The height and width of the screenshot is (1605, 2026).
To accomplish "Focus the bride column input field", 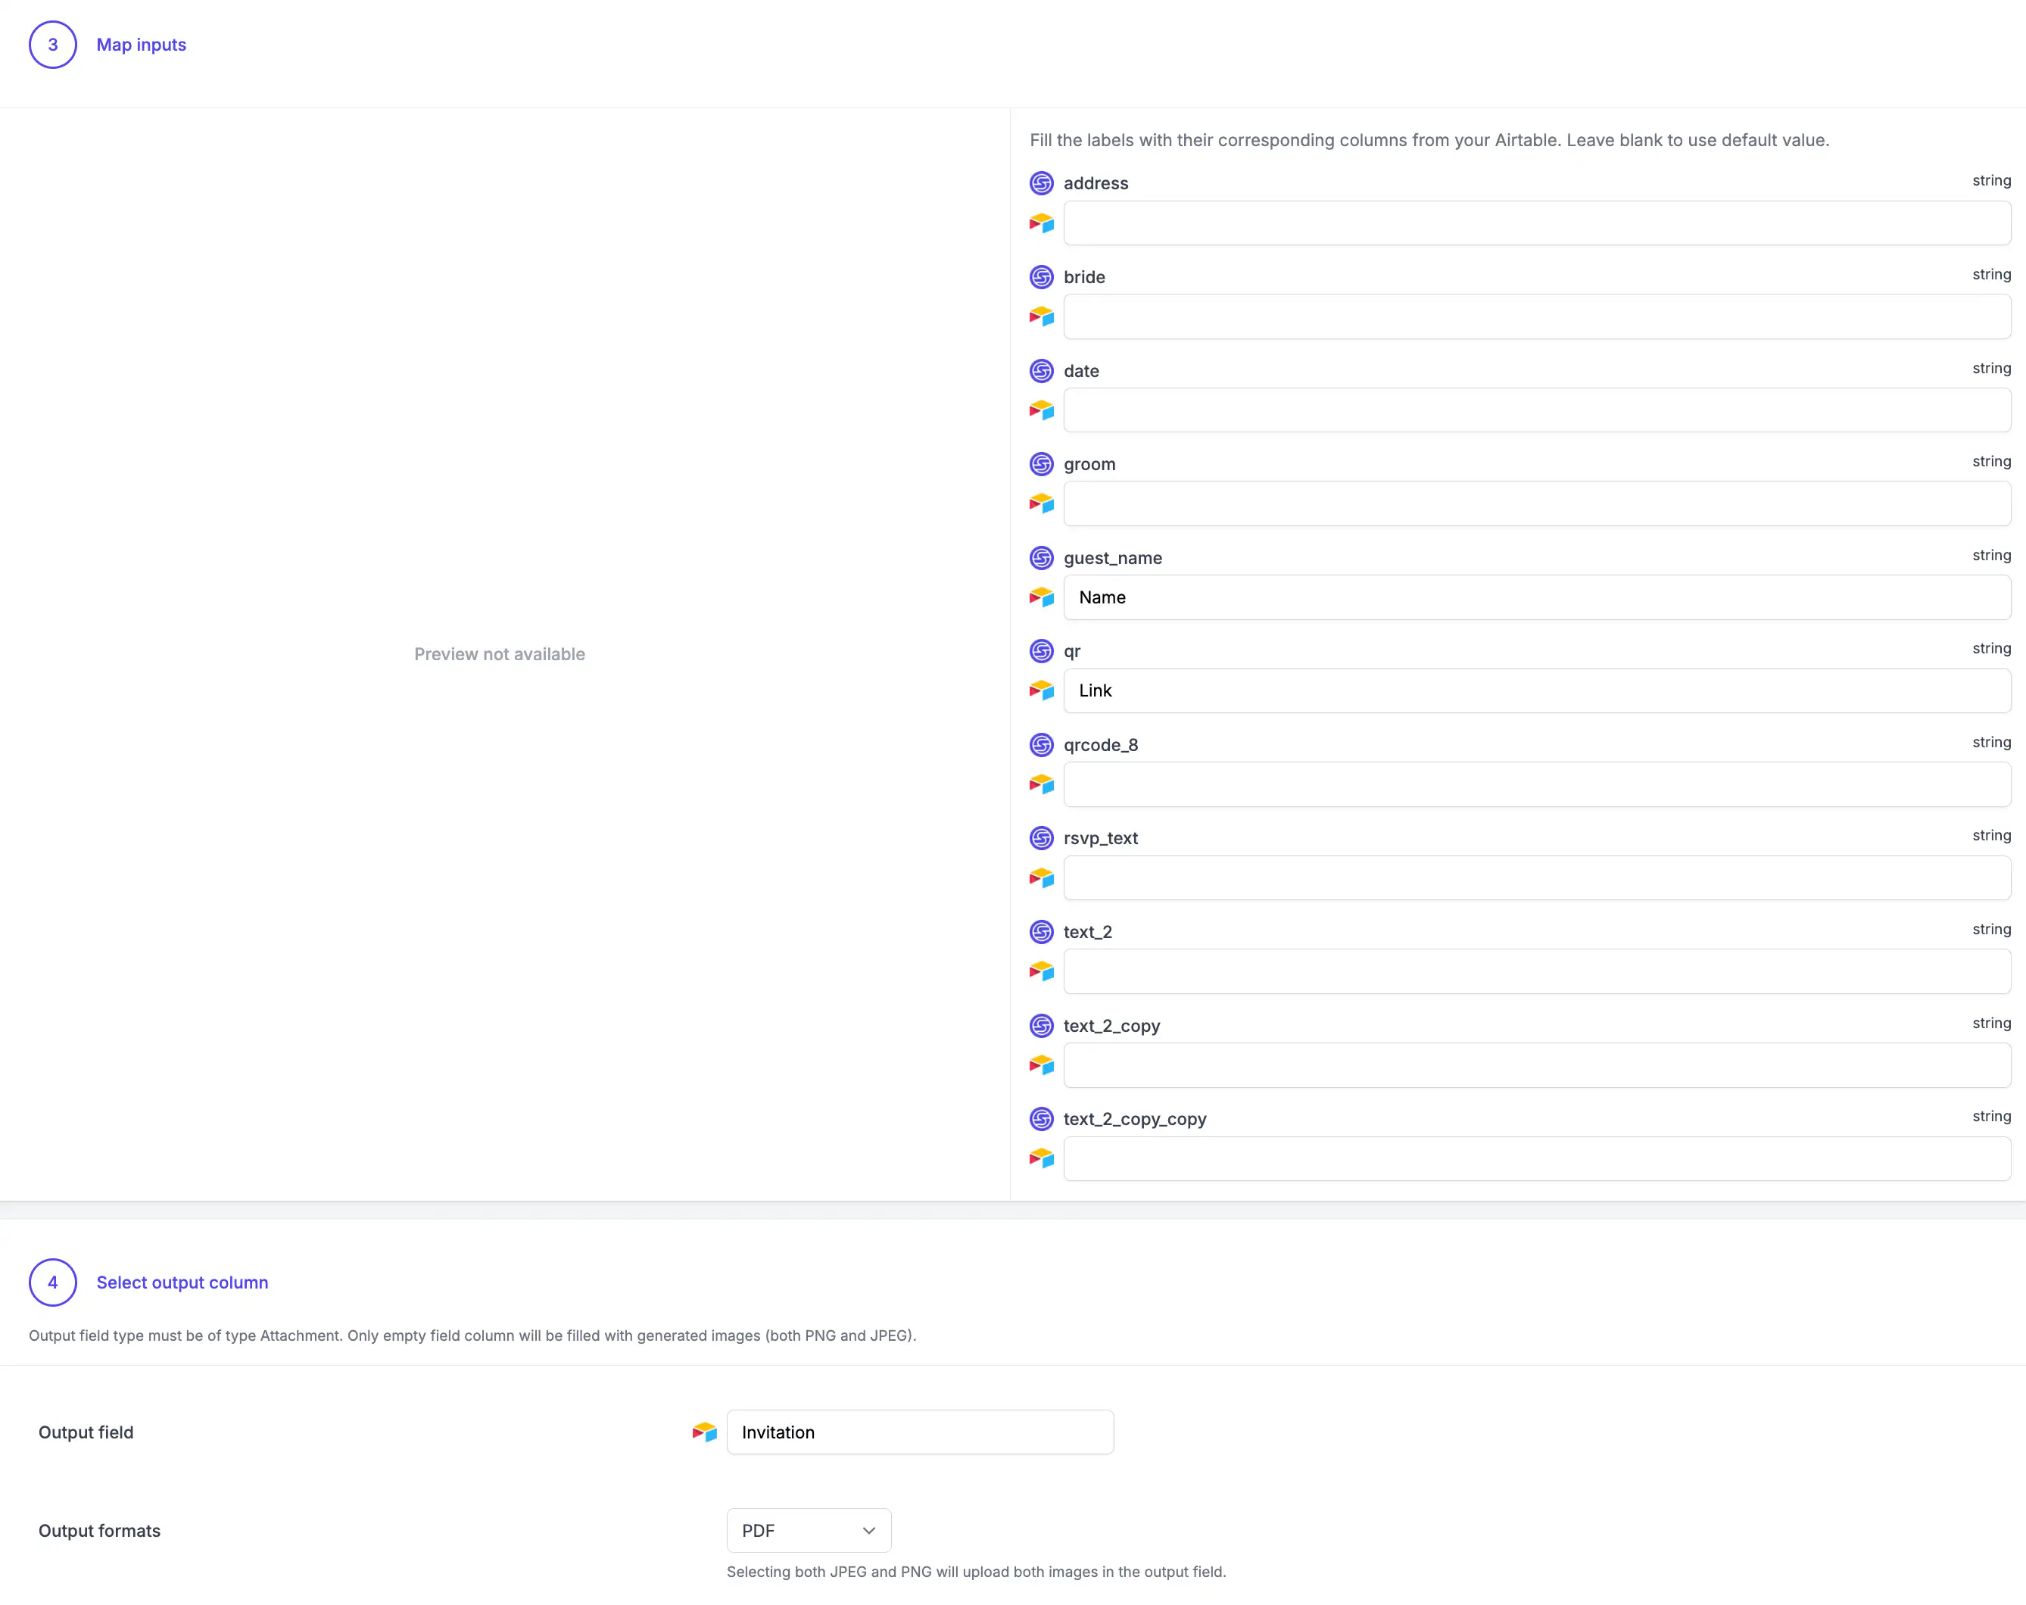I will [1536, 316].
